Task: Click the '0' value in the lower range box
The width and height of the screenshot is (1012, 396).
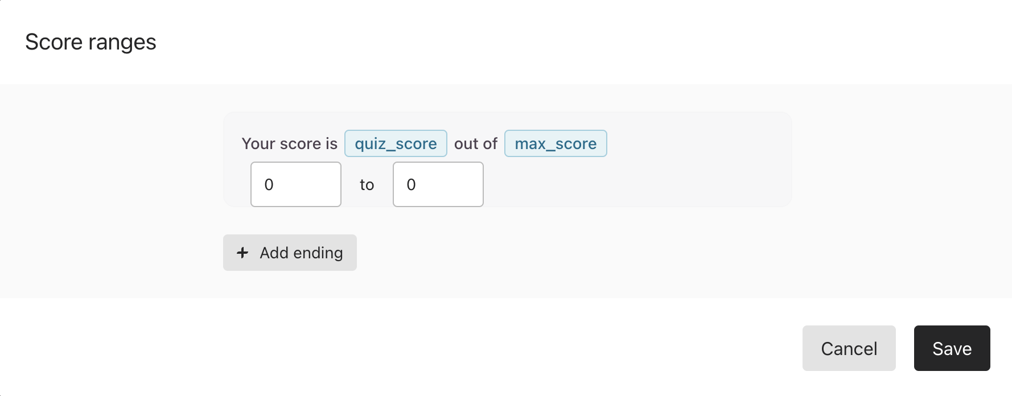Action: pos(269,184)
